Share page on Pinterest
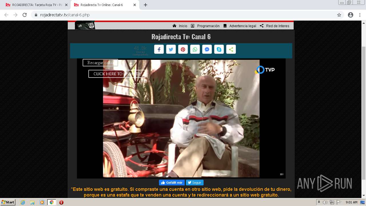 pyautogui.click(x=183, y=49)
